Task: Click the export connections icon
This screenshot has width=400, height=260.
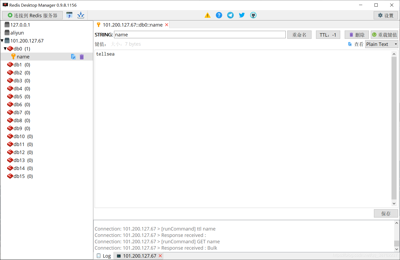Action: point(81,15)
